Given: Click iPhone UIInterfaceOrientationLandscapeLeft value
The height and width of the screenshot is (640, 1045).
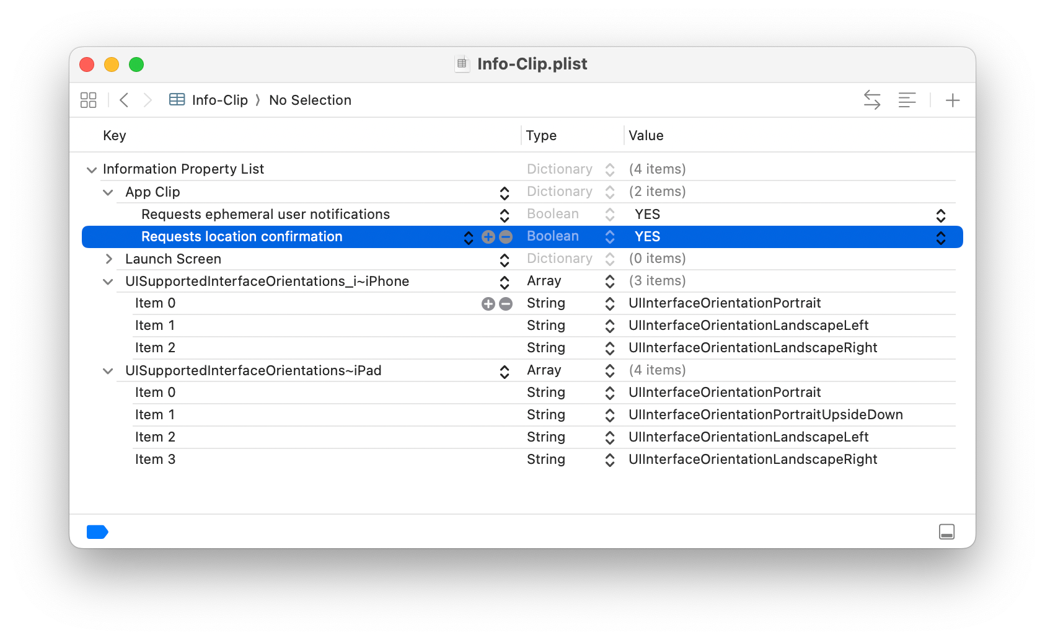Looking at the screenshot, I should coord(749,326).
